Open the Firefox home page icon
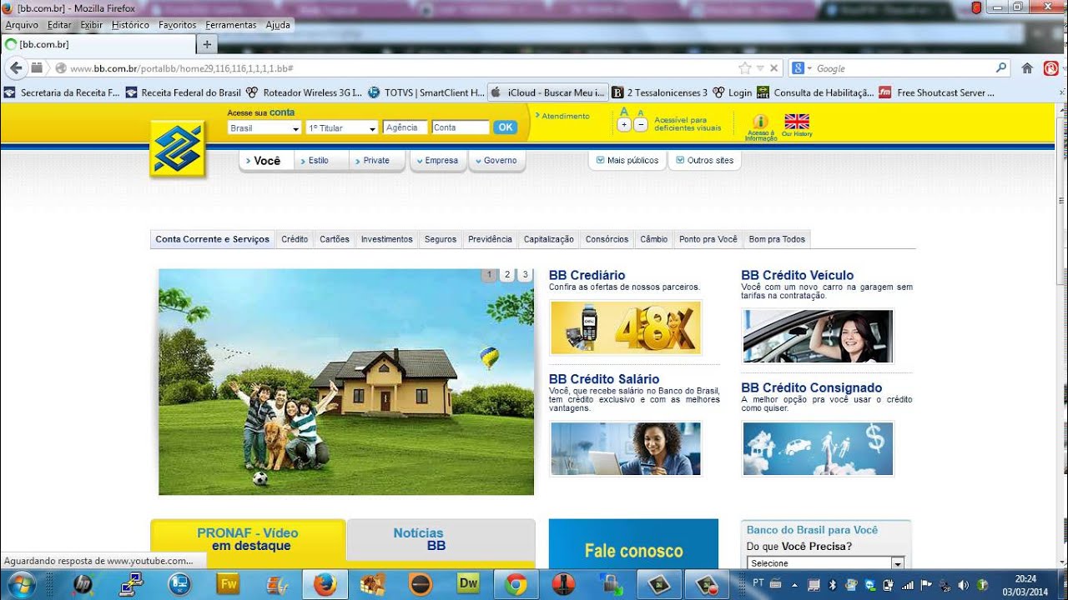Screen dimensions: 1068x600 coord(1027,68)
